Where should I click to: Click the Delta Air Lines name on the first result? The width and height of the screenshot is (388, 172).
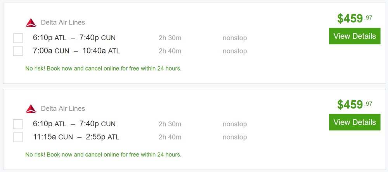click(x=63, y=22)
